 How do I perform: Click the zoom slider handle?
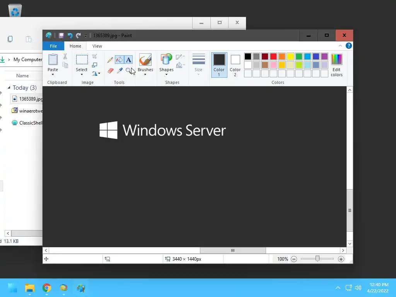(317, 259)
